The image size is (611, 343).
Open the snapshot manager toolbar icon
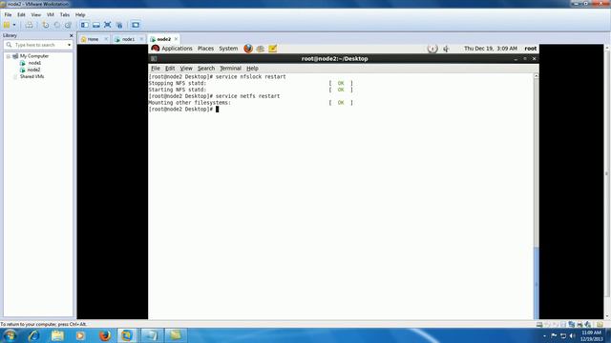(68, 25)
